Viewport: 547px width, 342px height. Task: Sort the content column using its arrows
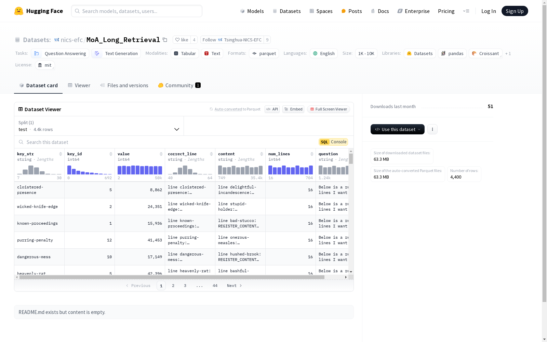262,154
